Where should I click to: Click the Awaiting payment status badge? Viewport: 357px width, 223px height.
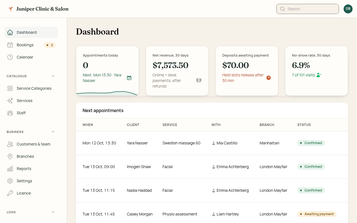tap(317, 214)
